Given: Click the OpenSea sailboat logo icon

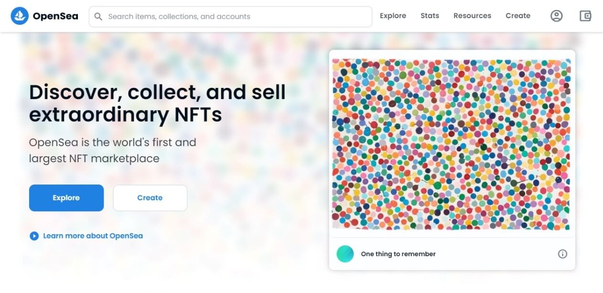Looking at the screenshot, I should coord(20,16).
